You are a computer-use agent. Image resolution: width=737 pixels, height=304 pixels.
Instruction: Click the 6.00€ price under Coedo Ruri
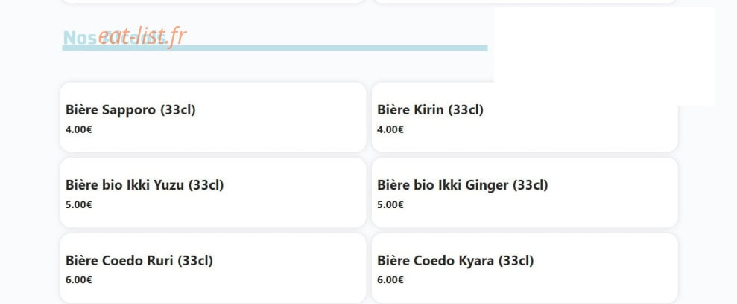click(78, 280)
